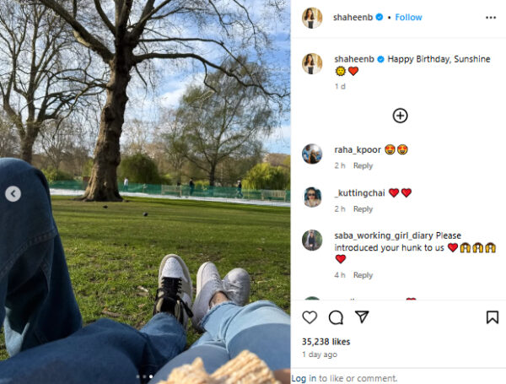Image resolution: width=506 pixels, height=384 pixels.
Task: Open more options three-dot menu
Action: 491,18
